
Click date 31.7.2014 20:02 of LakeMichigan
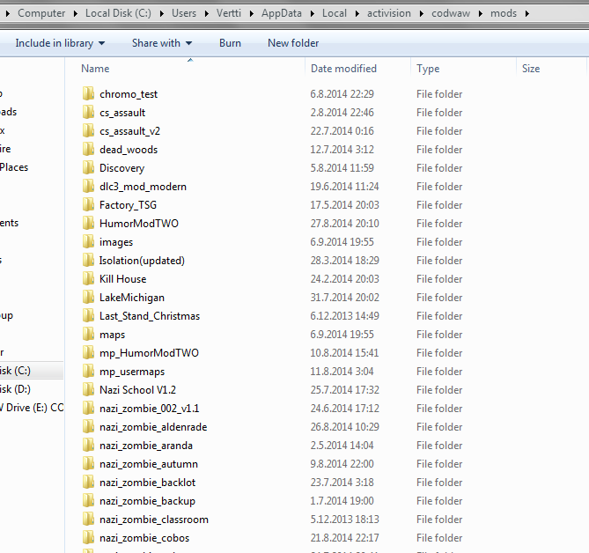(344, 297)
